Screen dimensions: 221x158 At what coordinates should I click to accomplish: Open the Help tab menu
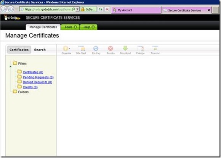(x=89, y=27)
